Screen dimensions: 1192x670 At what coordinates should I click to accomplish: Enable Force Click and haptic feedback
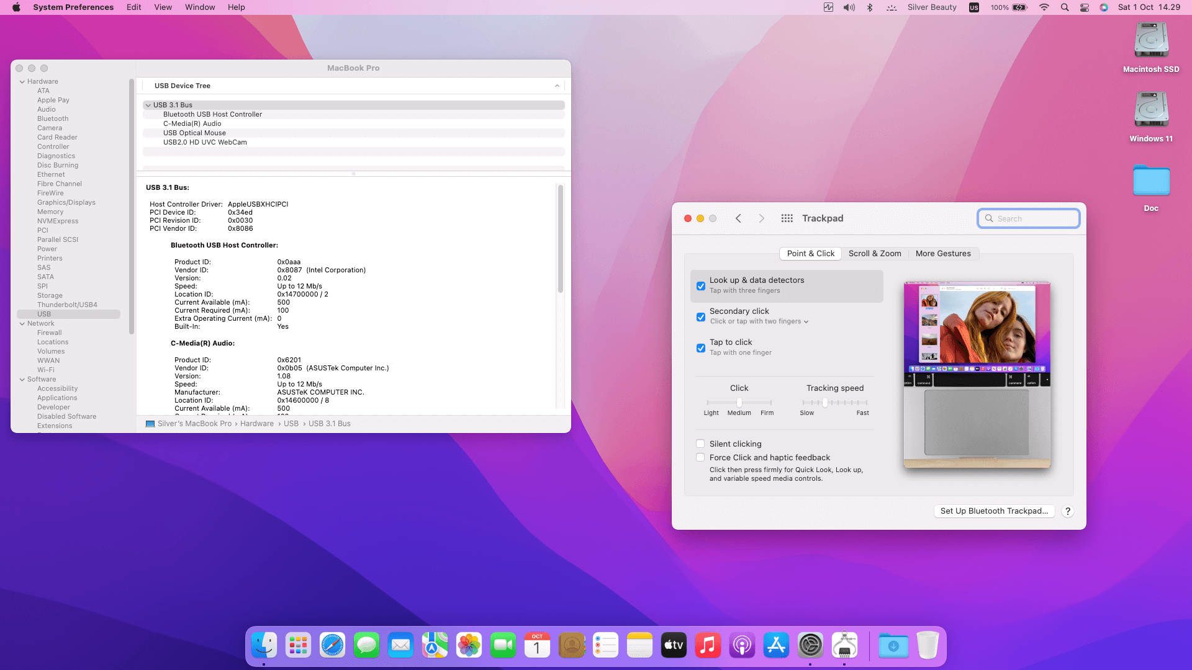pyautogui.click(x=700, y=458)
